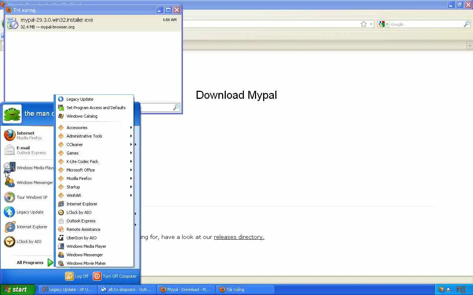The image size is (473, 295).
Task: Click the Turn Off Computer button
Action: coord(115,276)
